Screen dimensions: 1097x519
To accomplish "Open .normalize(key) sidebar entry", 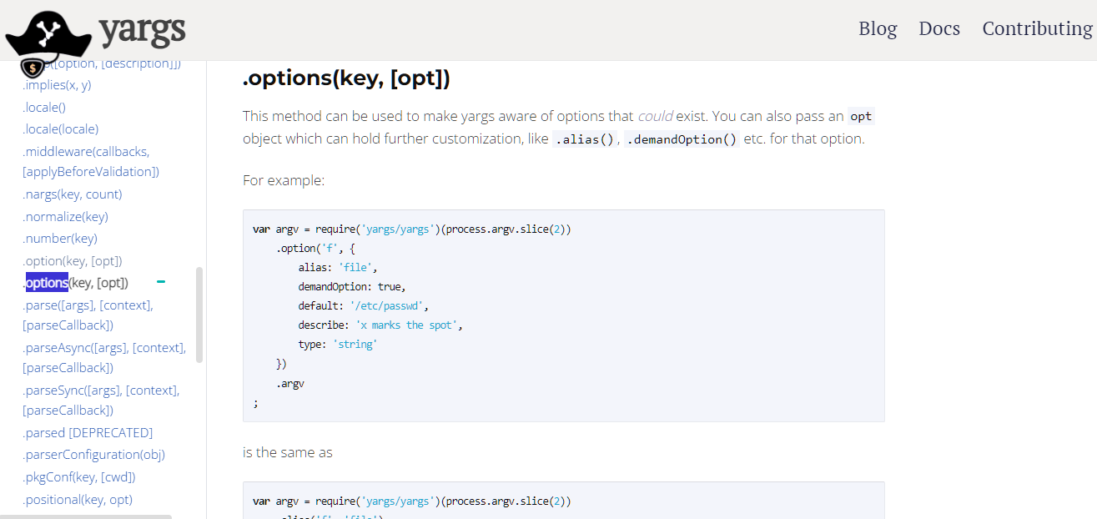I will (x=65, y=216).
